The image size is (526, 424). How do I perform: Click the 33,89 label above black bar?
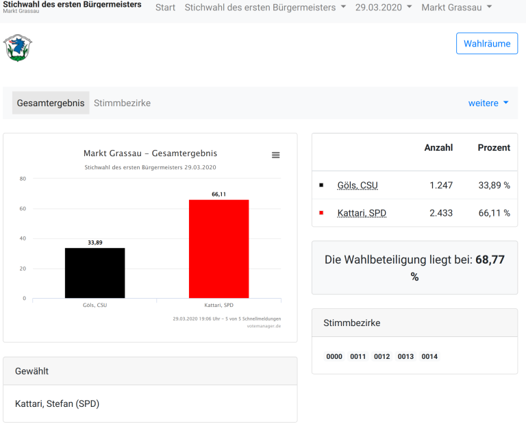(95, 242)
